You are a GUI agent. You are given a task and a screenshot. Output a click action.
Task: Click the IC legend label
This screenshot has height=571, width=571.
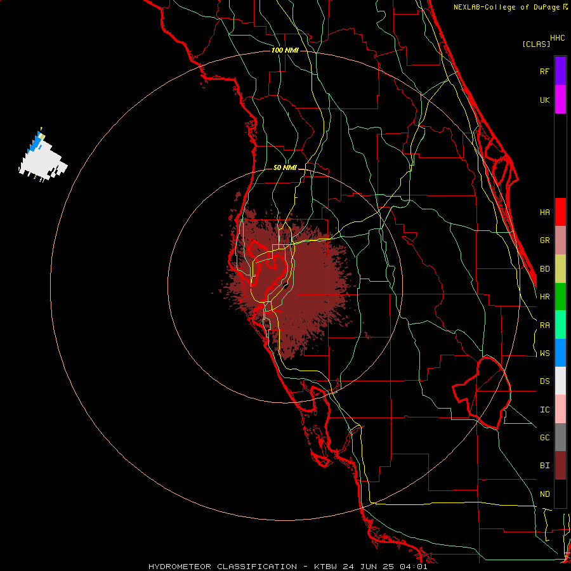click(544, 410)
